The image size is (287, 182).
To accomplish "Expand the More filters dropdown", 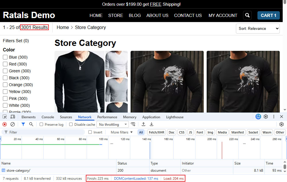I will coord(121,132).
